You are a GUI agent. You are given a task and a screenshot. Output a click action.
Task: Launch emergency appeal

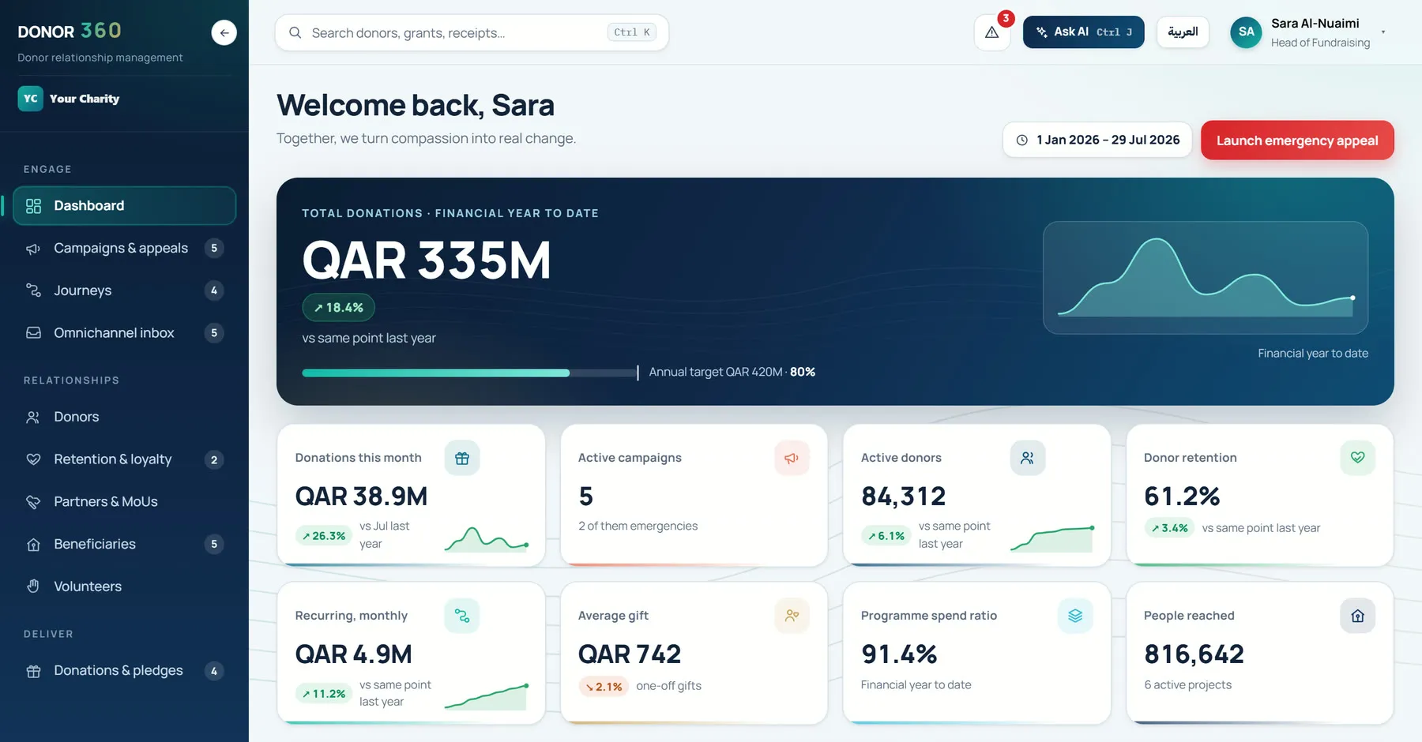coord(1297,141)
